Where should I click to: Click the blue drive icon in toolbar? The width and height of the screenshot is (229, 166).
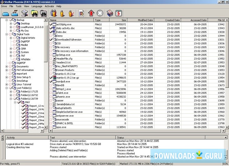tap(6, 13)
